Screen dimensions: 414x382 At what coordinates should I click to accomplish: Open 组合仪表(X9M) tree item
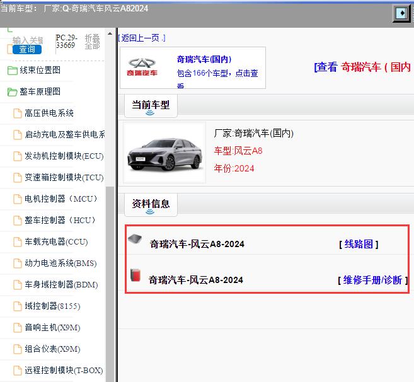(x=52, y=349)
